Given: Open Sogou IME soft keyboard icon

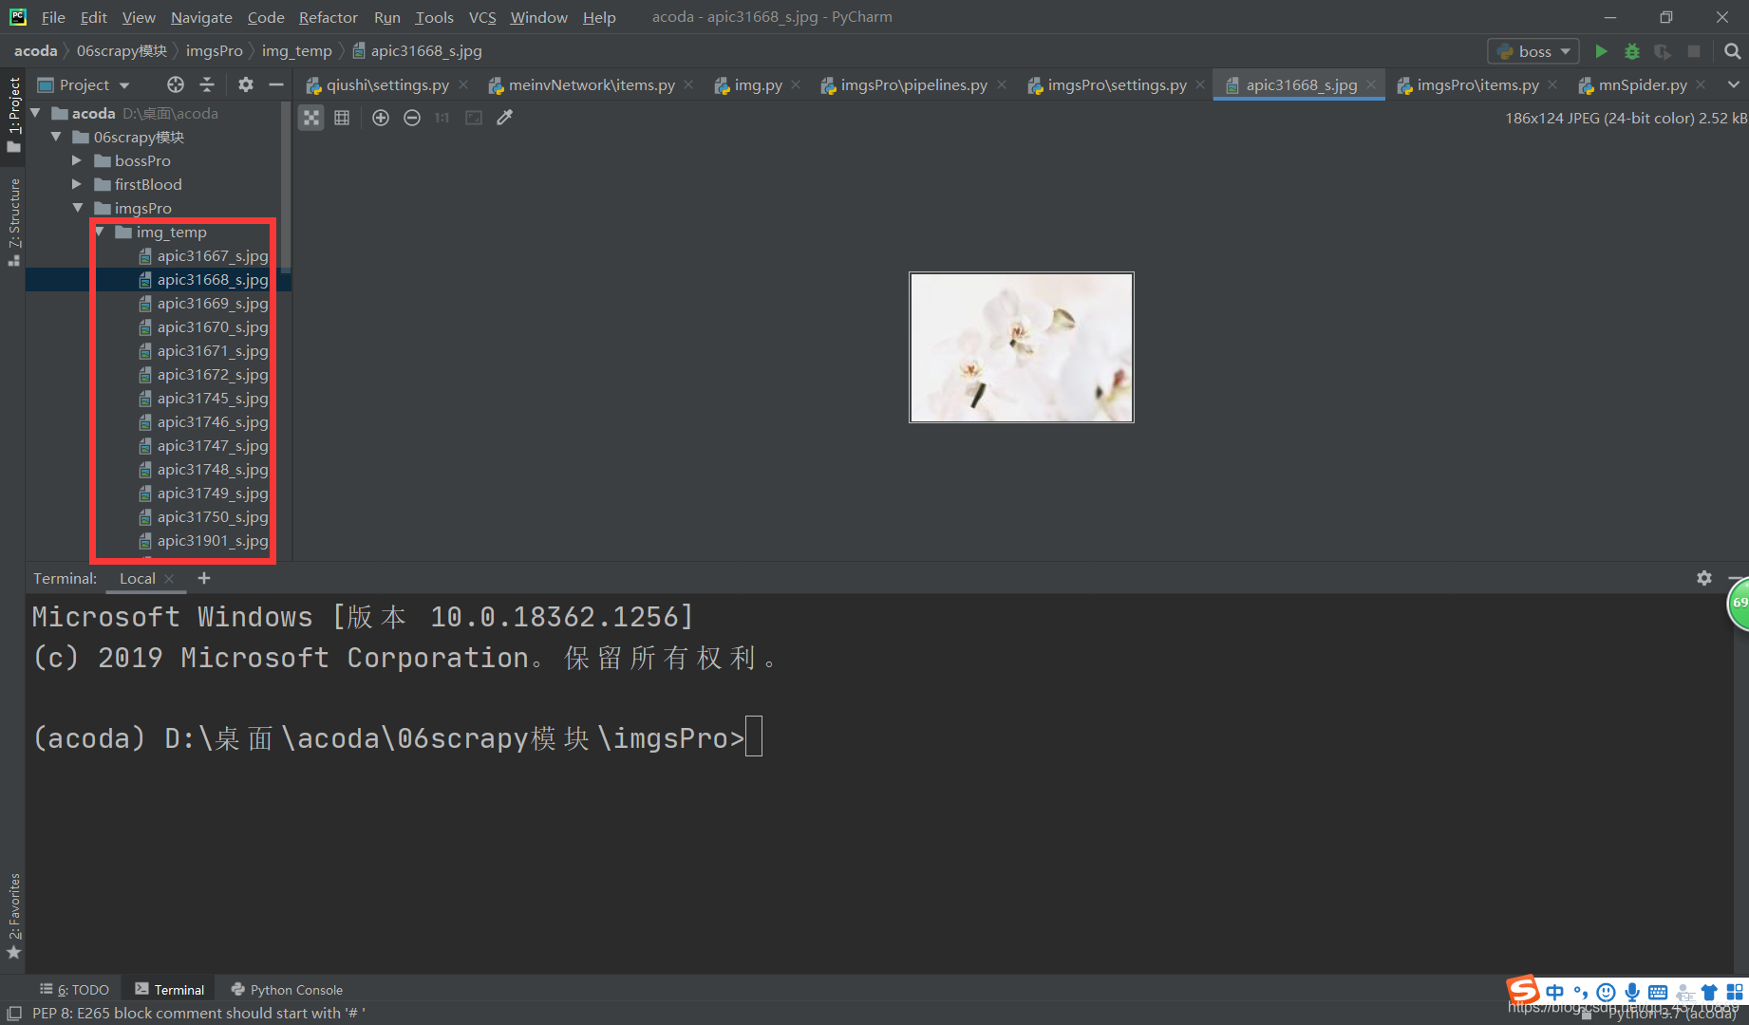Looking at the screenshot, I should tap(1658, 992).
